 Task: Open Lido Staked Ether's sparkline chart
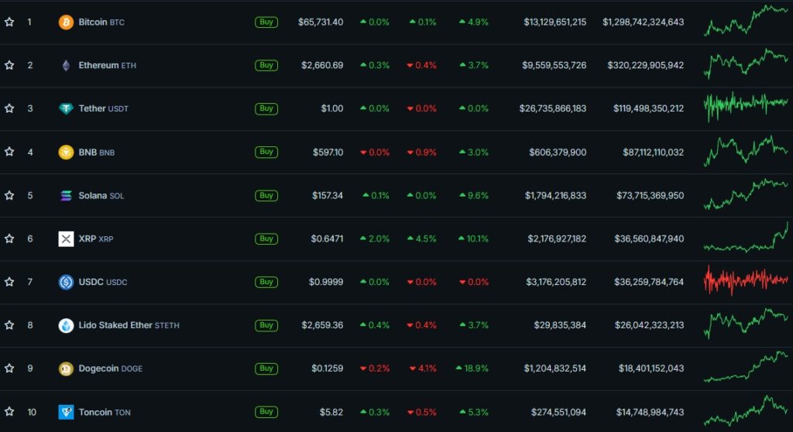click(746, 324)
